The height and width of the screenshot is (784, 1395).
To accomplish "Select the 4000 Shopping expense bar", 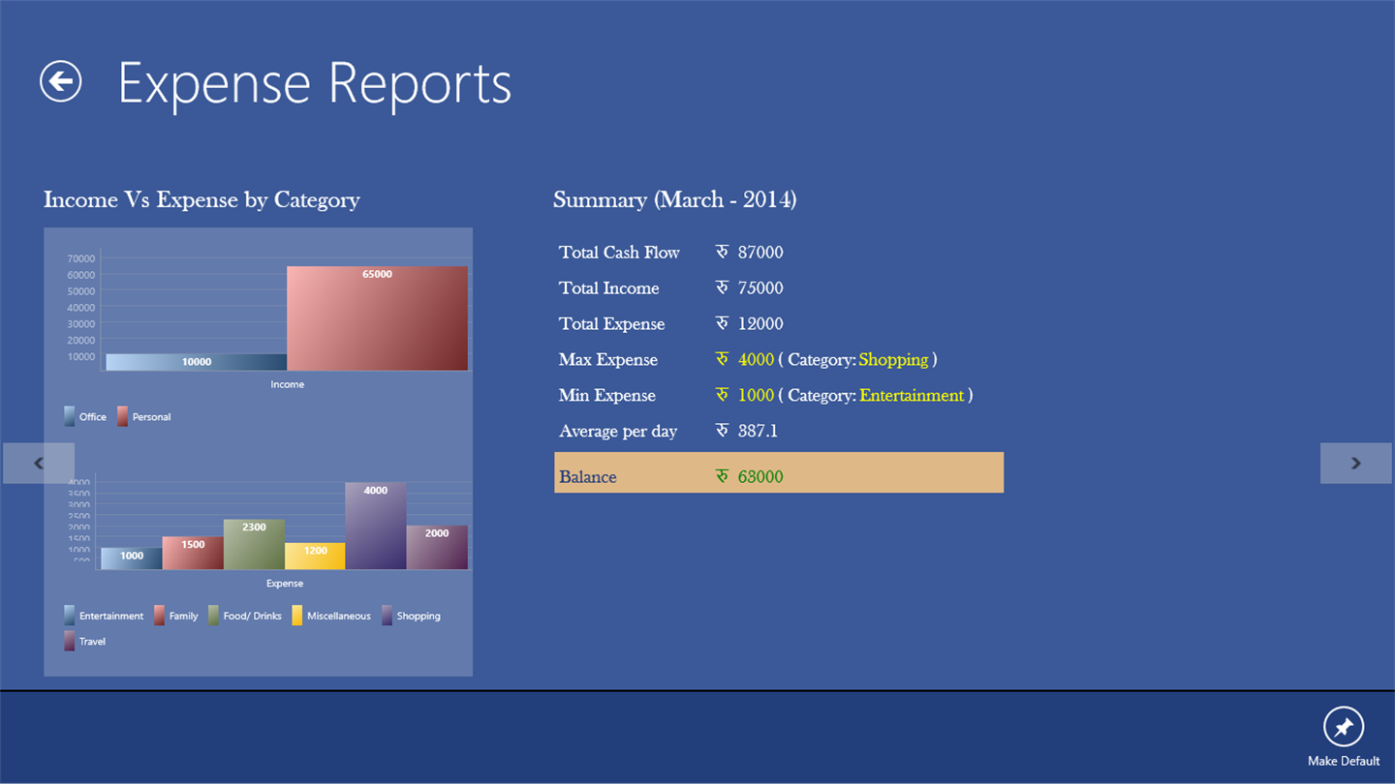I will coord(376,526).
